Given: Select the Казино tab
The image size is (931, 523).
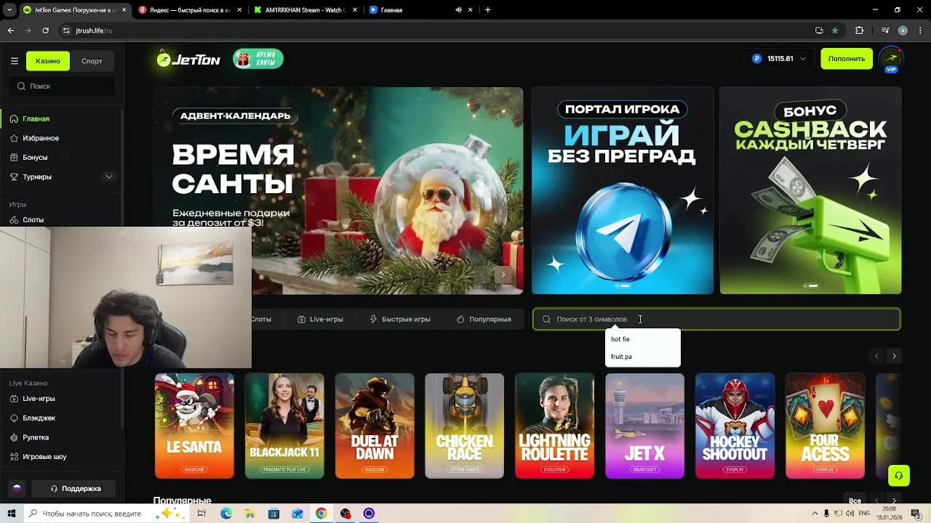Looking at the screenshot, I should [48, 61].
